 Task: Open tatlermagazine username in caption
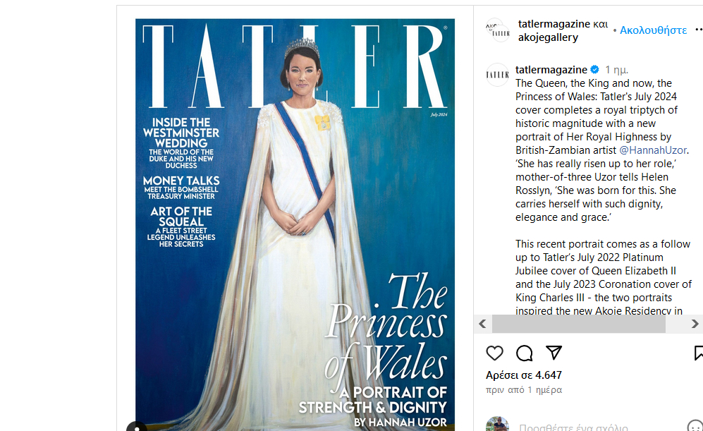551,70
